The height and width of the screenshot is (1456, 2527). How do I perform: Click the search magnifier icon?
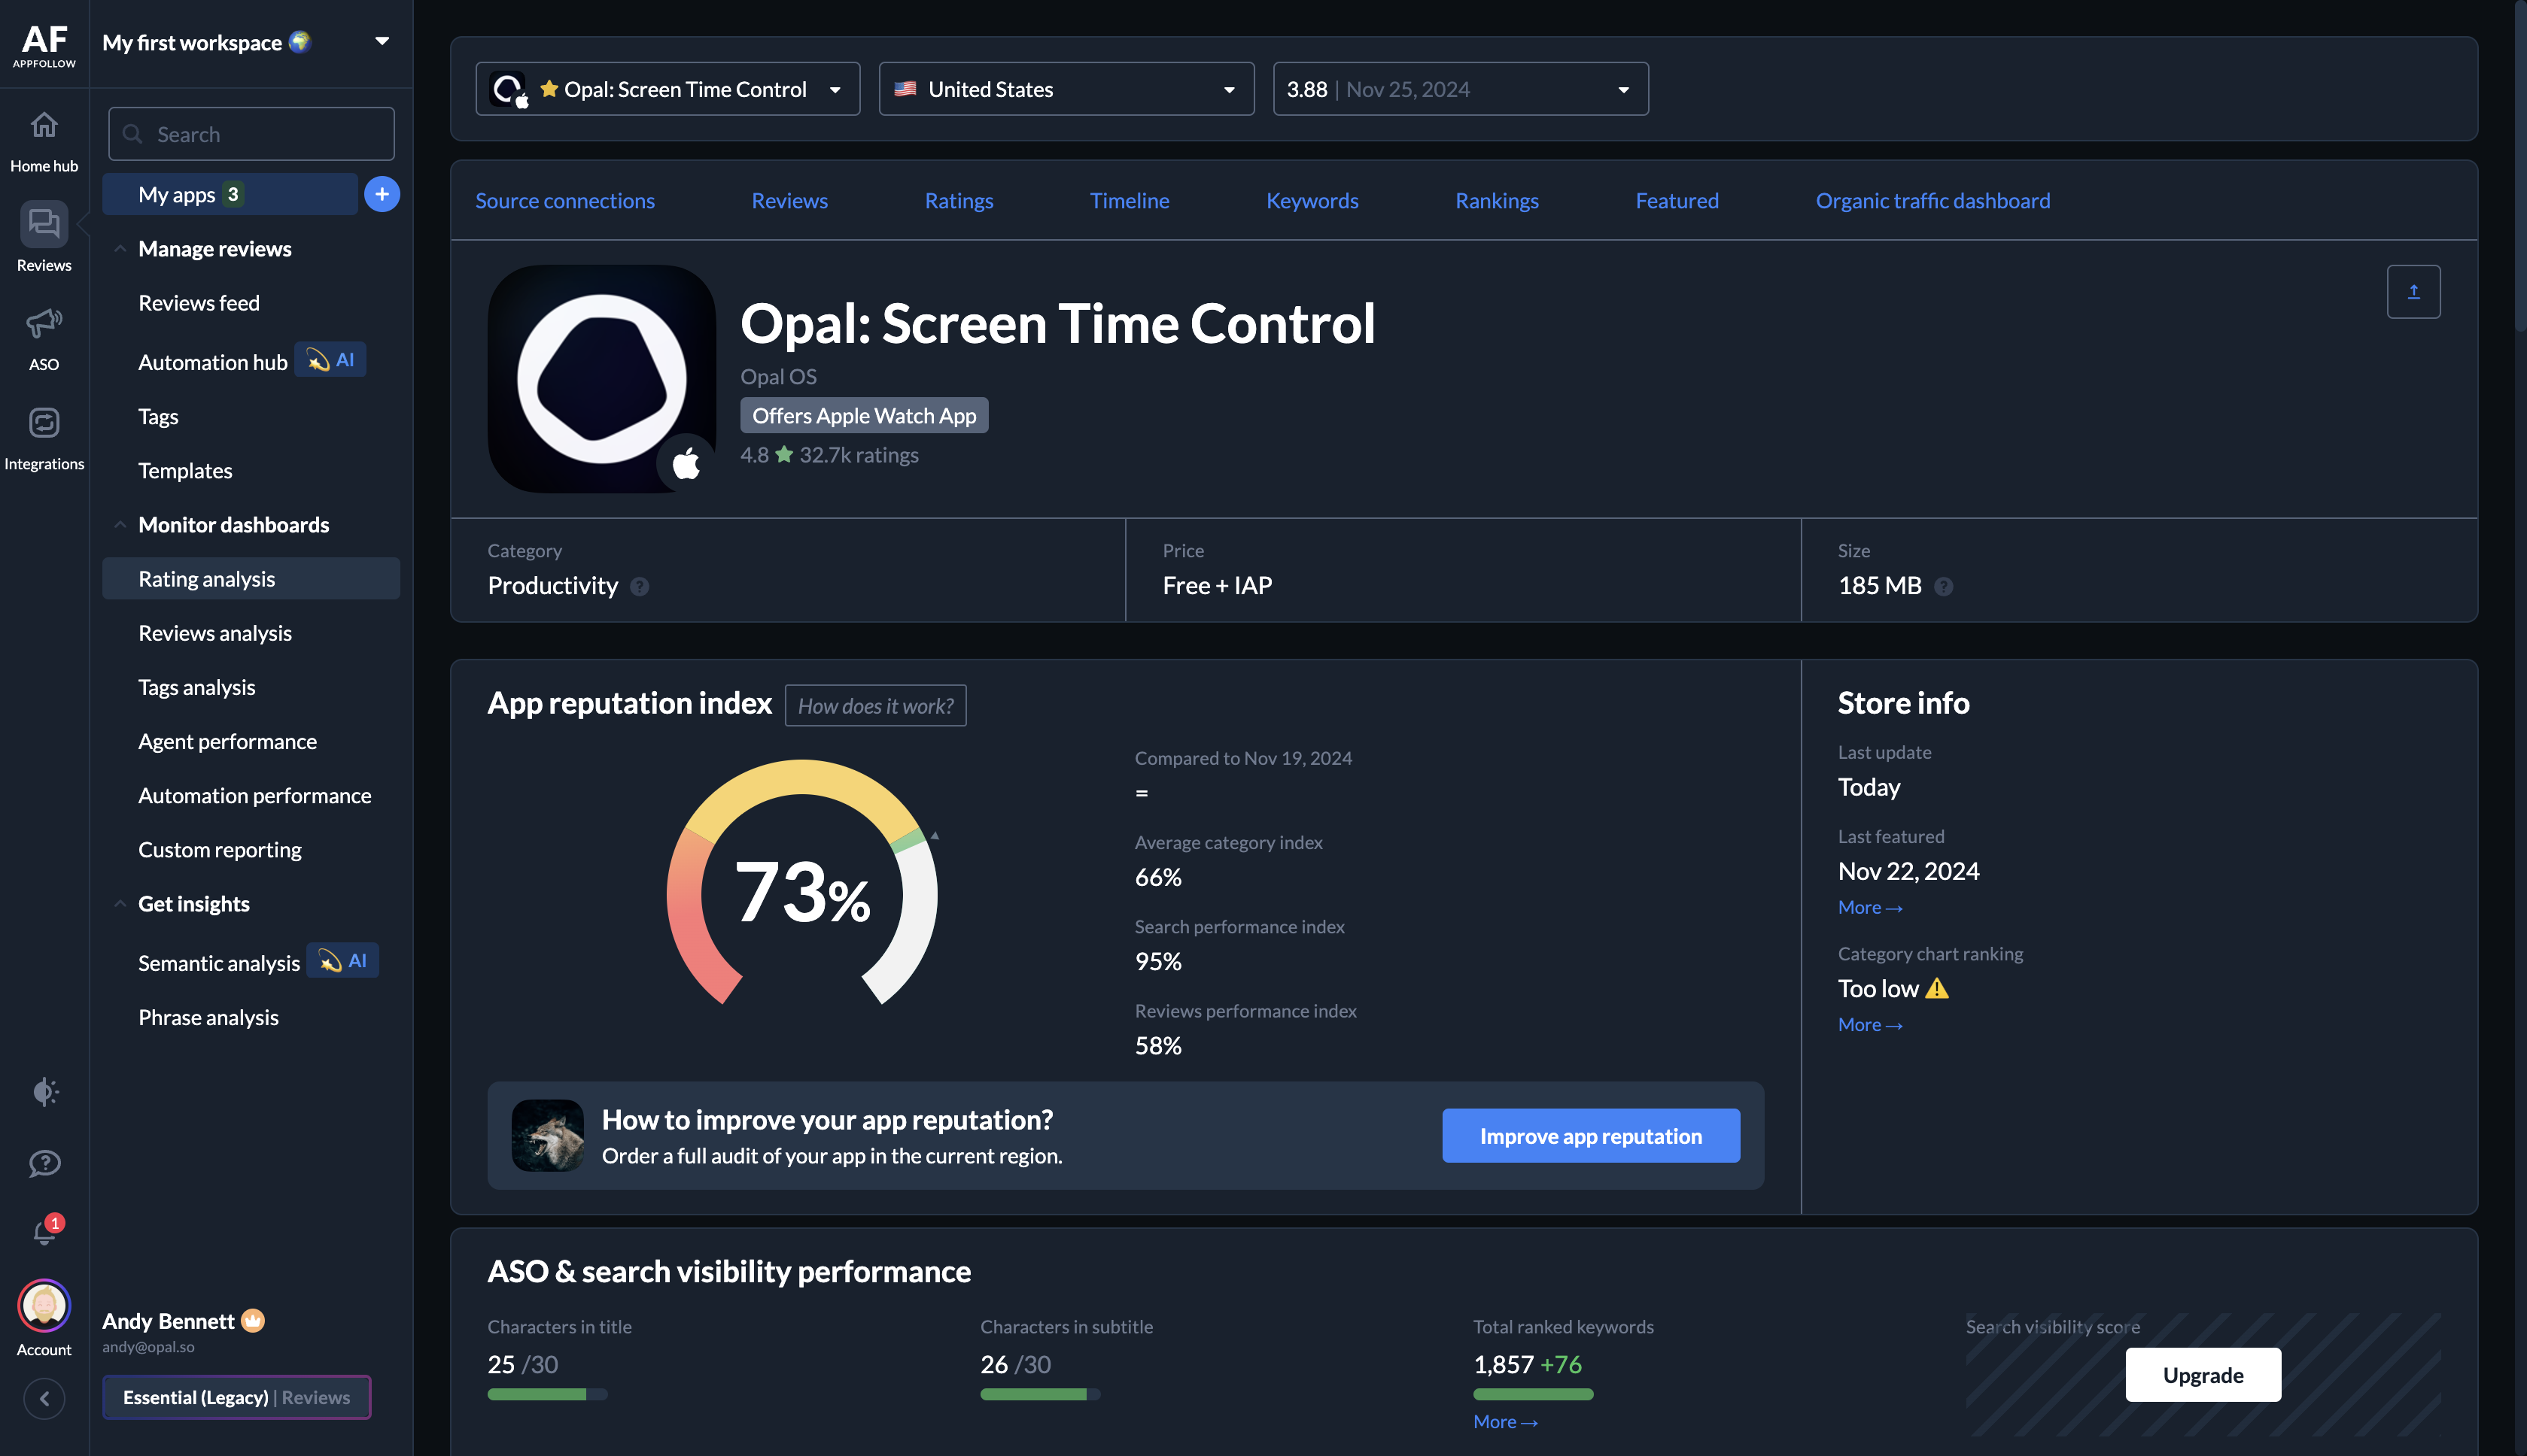tap(132, 134)
